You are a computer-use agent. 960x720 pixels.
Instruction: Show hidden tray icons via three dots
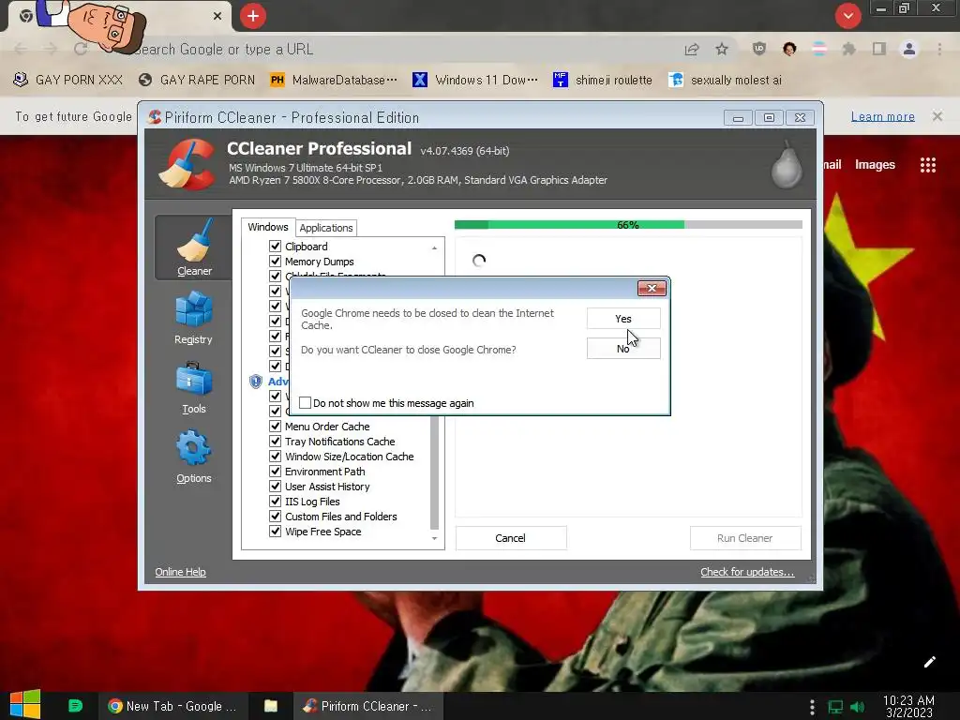pyautogui.click(x=812, y=707)
